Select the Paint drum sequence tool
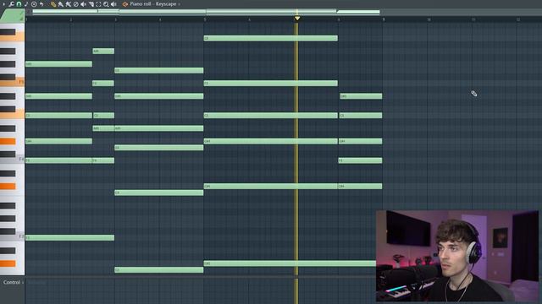This screenshot has height=304, width=542. coord(69,4)
